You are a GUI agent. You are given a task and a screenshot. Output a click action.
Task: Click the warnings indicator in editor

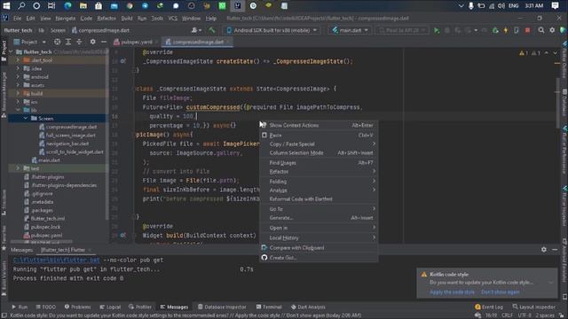[530, 53]
